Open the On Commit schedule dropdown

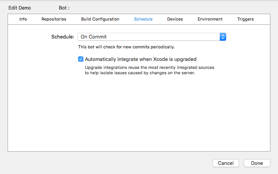click(149, 37)
